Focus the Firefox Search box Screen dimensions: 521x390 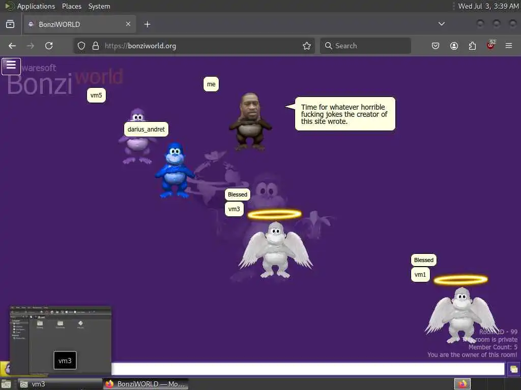(x=365, y=46)
